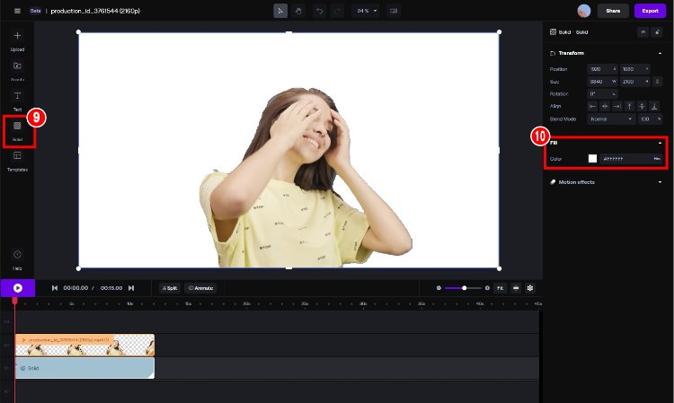Click the Beta badge

coord(35,11)
